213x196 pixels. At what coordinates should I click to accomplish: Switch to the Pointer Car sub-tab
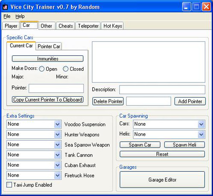(x=48, y=46)
